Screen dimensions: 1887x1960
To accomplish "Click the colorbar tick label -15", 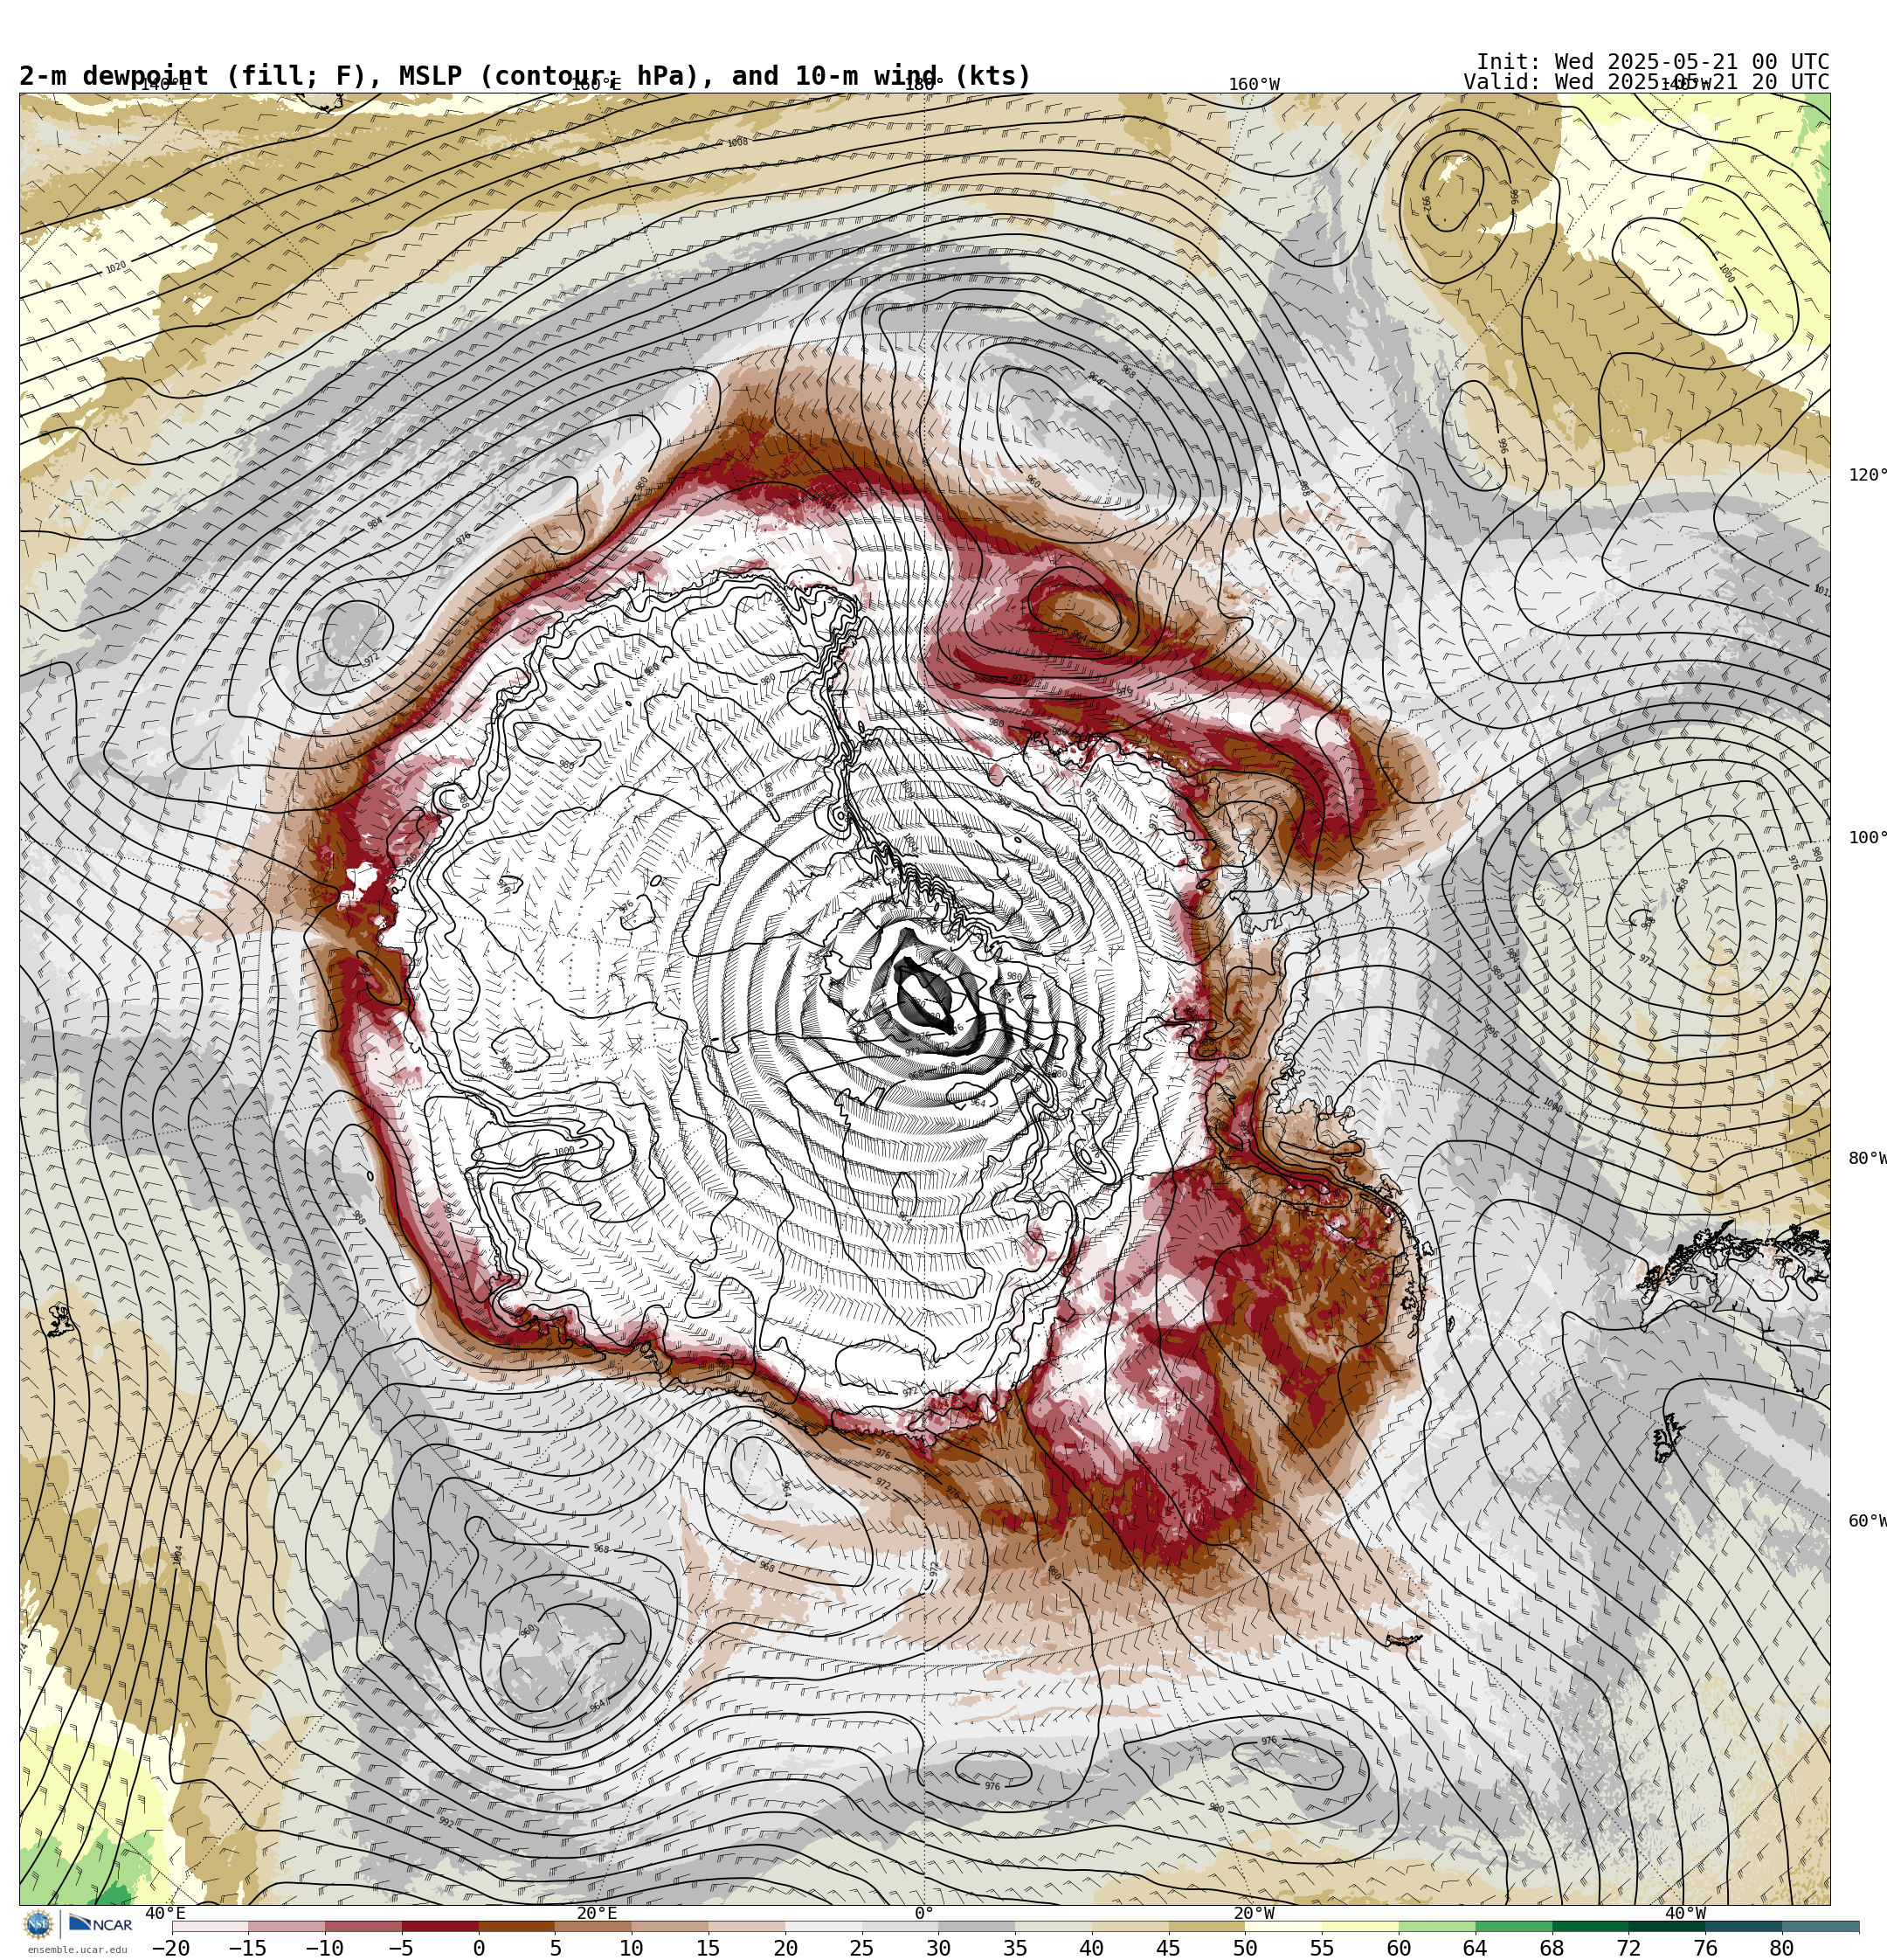I will 247,1948.
